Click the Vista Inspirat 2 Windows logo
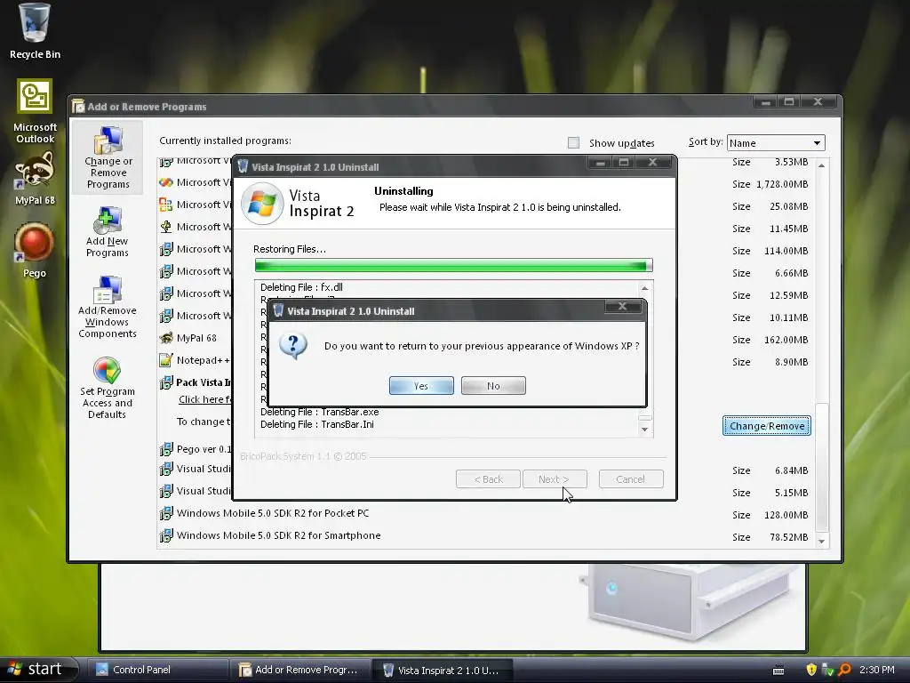 [262, 204]
